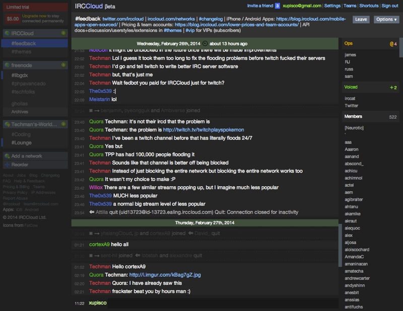Select member Aaaron in members list
Screen dimensions: 403x311
tap(351, 149)
